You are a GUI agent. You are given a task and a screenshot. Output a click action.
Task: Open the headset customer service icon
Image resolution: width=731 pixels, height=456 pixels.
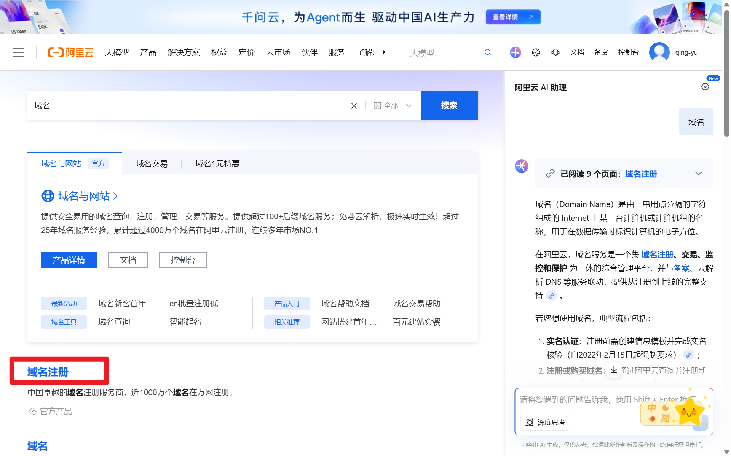tap(555, 52)
